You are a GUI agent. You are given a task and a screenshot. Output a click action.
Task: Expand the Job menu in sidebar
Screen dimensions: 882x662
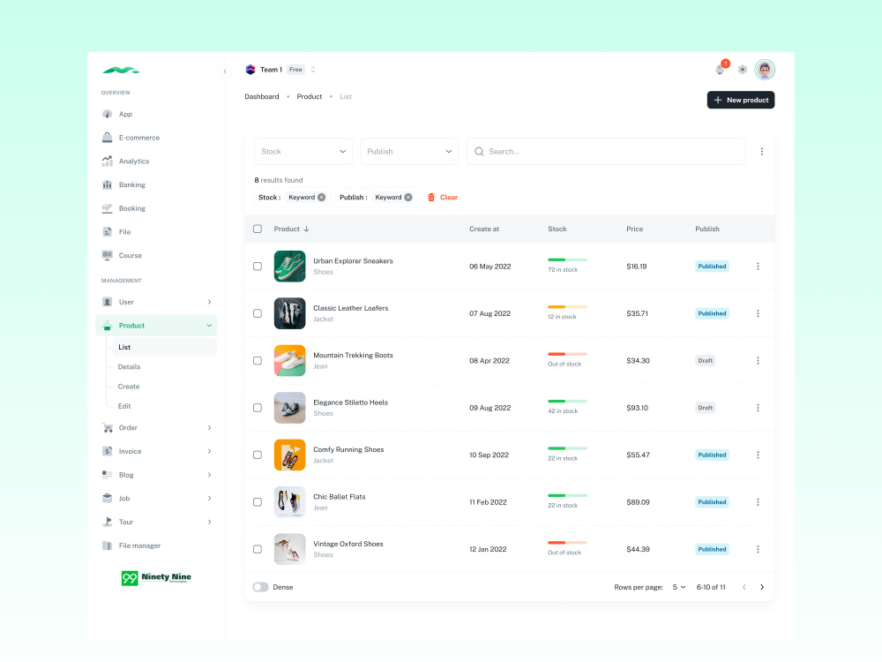click(156, 499)
